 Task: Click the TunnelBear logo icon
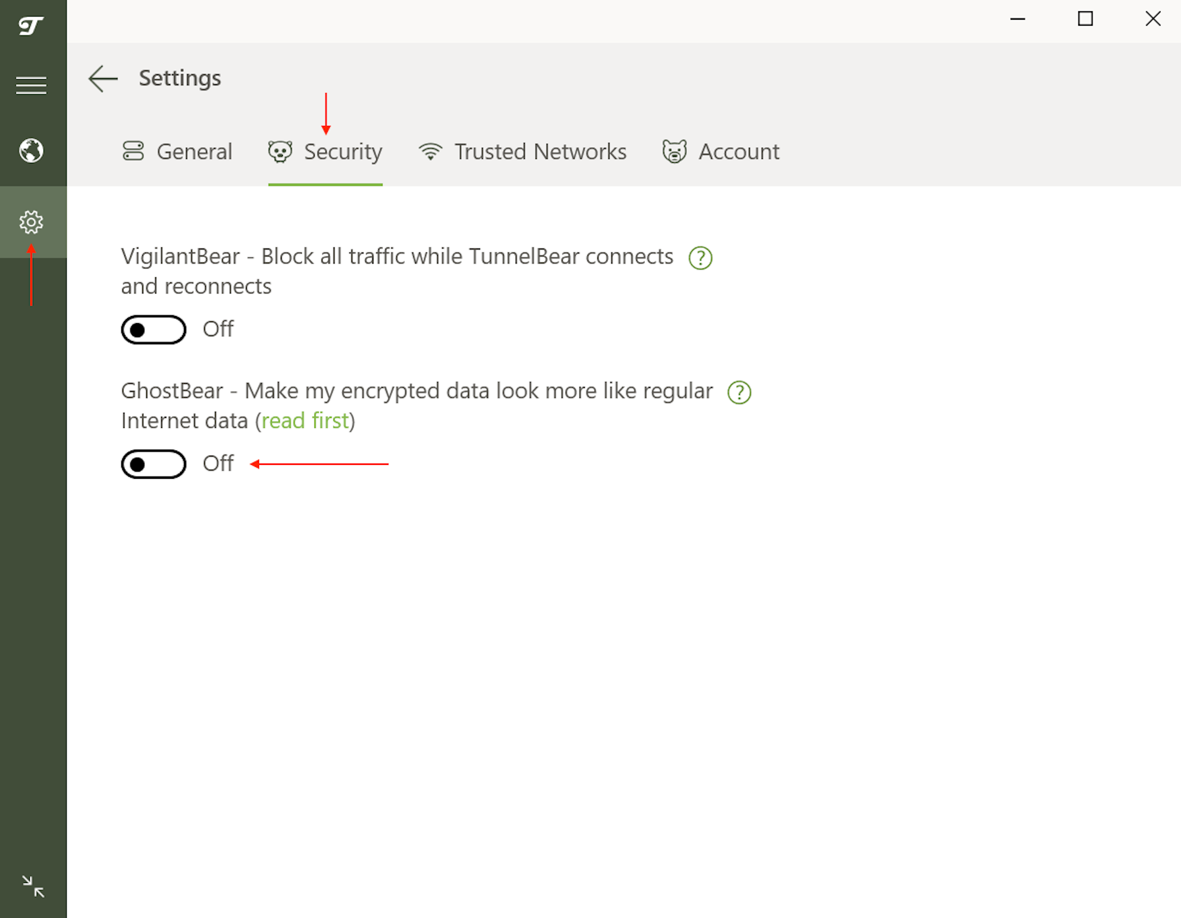31,26
